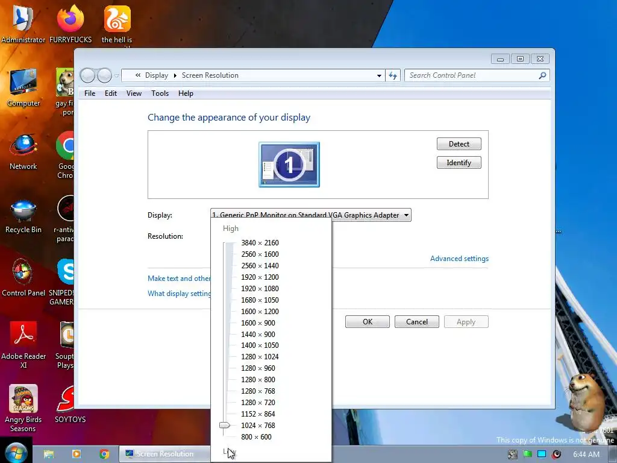The width and height of the screenshot is (617, 463).
Task: Launch Chrome from the taskbar
Action: coord(104,454)
